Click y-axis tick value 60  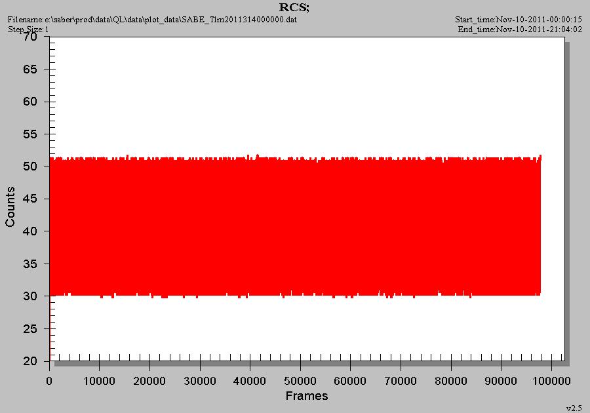(30, 102)
